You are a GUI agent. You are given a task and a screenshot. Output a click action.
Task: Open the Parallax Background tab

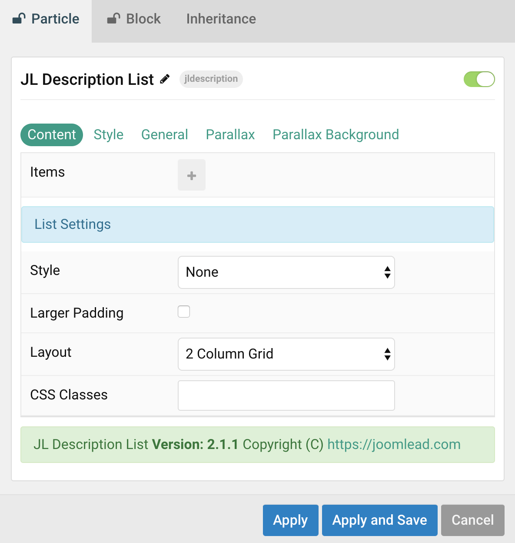tap(335, 134)
